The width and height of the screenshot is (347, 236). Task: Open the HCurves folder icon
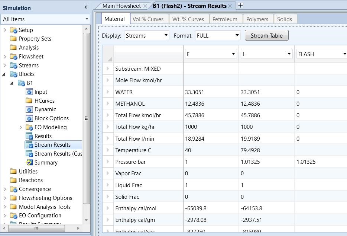click(x=29, y=101)
